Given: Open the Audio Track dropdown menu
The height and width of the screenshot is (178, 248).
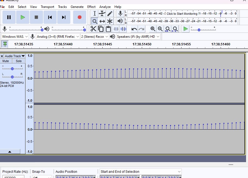Looking at the screenshot, I should tap(15, 56).
